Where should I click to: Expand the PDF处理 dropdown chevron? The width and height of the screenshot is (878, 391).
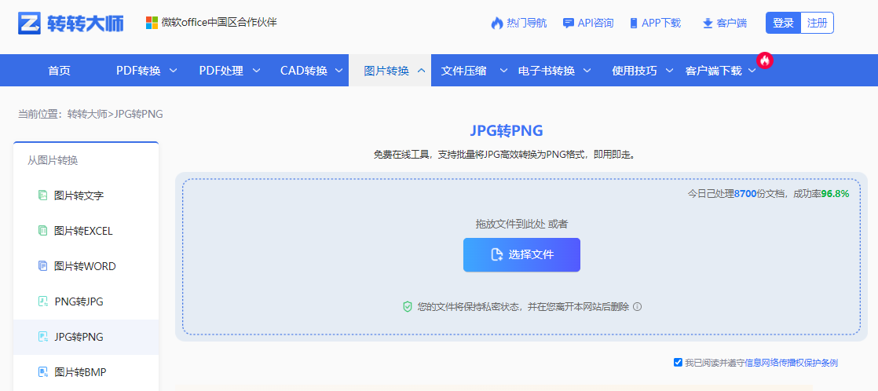pyautogui.click(x=256, y=71)
